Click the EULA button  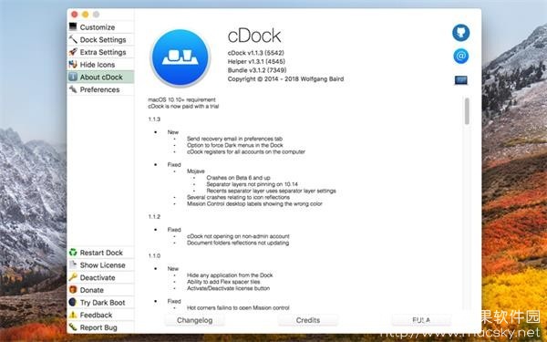click(x=421, y=320)
